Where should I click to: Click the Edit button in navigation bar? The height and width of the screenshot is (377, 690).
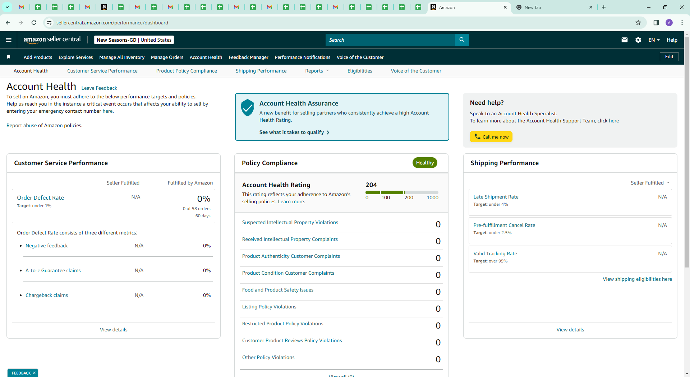pyautogui.click(x=669, y=56)
